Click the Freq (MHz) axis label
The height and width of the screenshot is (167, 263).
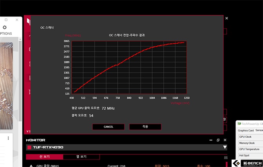click(73, 36)
